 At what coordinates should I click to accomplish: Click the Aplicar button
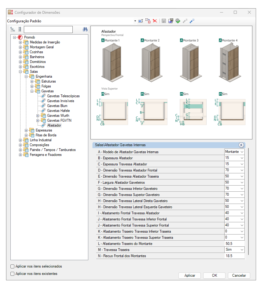click(190, 275)
